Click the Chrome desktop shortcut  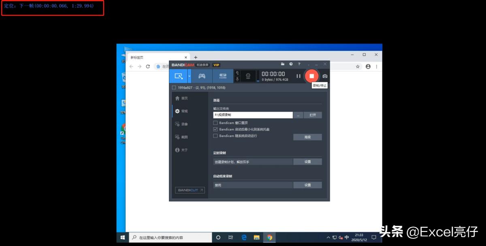point(124,134)
